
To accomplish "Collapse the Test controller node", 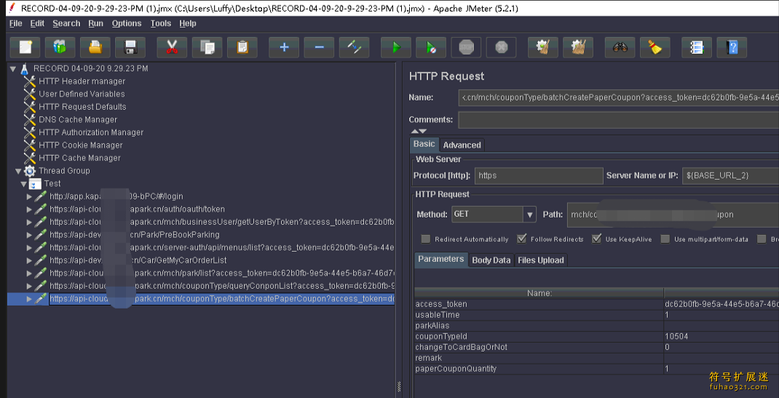I will coord(23,184).
